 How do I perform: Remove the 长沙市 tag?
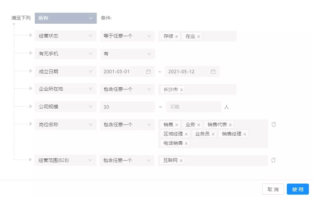click(181, 90)
